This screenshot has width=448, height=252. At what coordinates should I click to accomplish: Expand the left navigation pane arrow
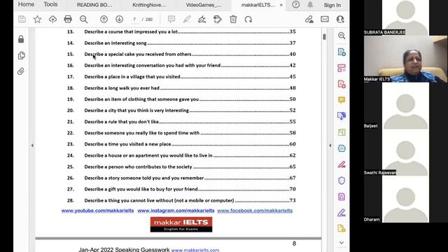click(32, 146)
